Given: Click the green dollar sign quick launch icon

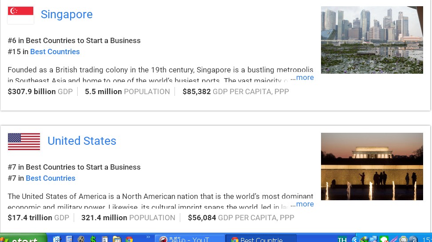Looking at the screenshot, I should tap(93, 239).
